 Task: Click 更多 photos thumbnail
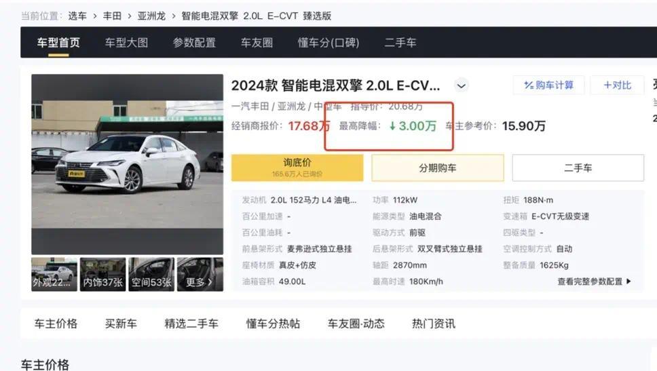(200, 274)
